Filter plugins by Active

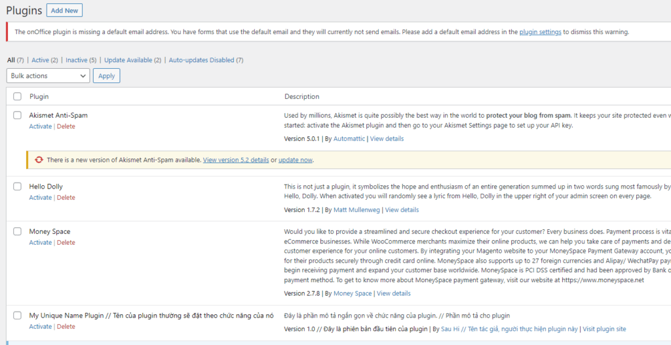[x=40, y=60]
